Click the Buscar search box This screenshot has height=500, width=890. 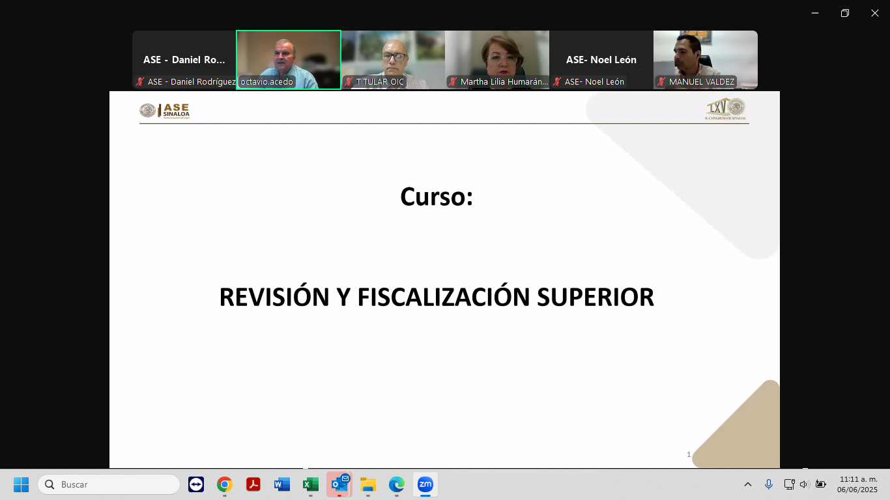tap(109, 484)
